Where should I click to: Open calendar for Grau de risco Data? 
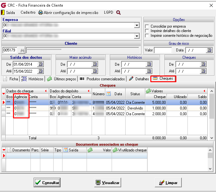[x=209, y=50]
